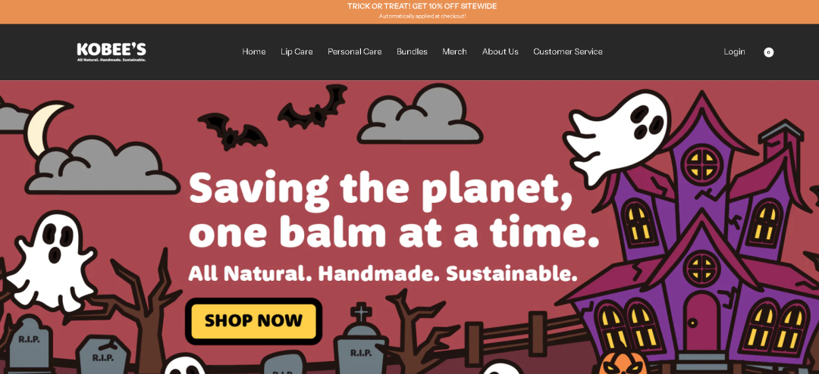Click the tombstone with a cross on top
The image size is (819, 374).
pos(360,339)
